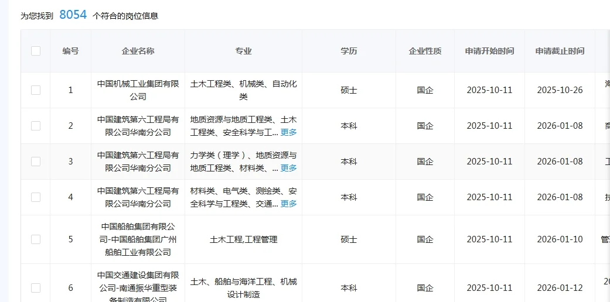Click 土木工程,工程管理 major cell
The image size is (610, 302).
point(244,239)
